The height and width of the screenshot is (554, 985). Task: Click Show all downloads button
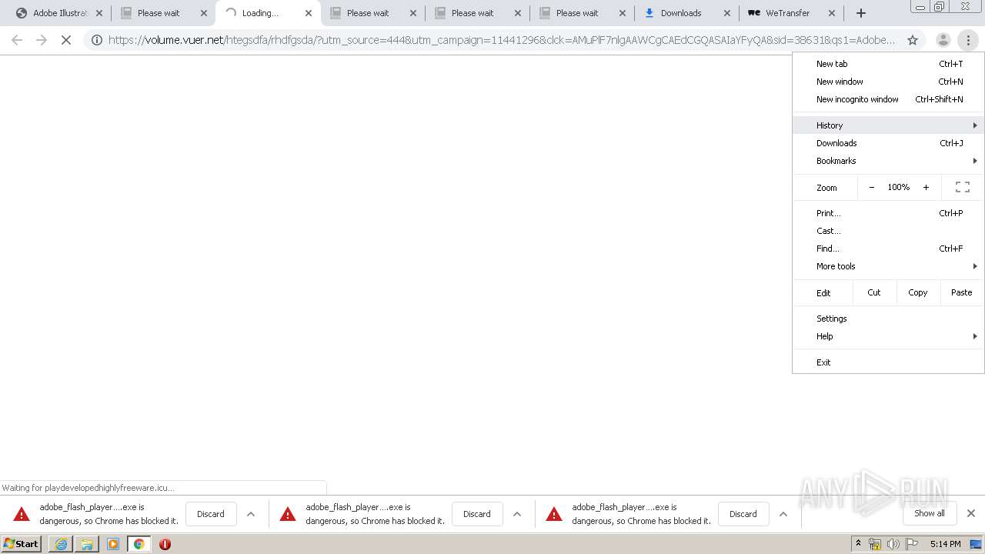(x=930, y=513)
